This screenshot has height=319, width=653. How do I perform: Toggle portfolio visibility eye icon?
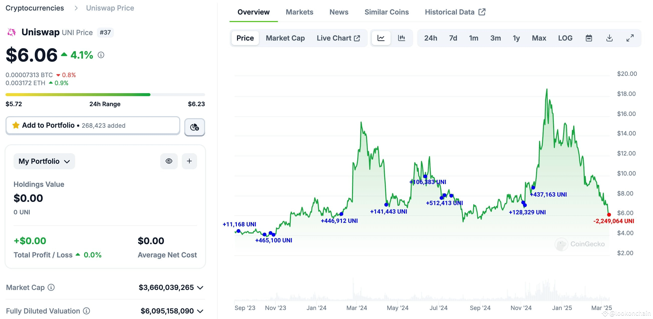[169, 161]
